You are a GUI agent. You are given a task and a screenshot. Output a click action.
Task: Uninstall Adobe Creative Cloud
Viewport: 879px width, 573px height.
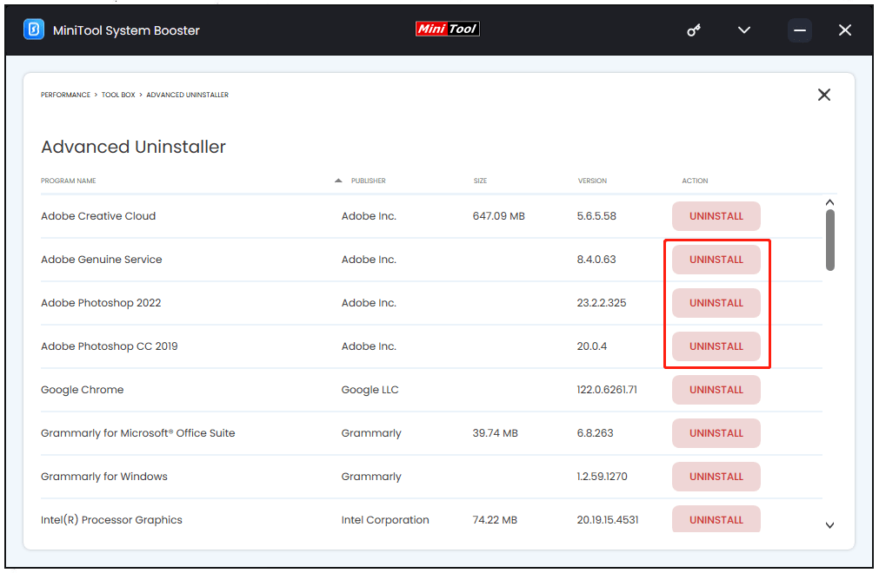click(x=716, y=216)
